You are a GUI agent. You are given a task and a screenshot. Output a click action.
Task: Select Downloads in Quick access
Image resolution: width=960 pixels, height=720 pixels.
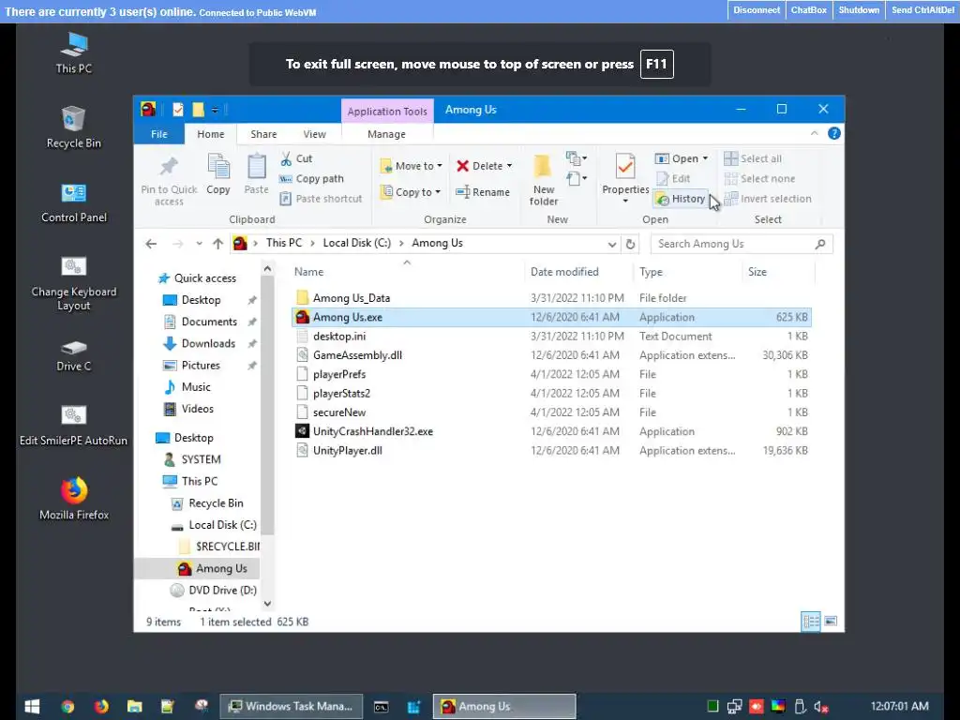pos(208,343)
